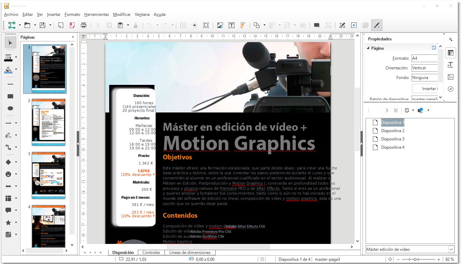Enable display of drawing helplines
Viewport: 461px width, 266px height.
[x=206, y=25]
